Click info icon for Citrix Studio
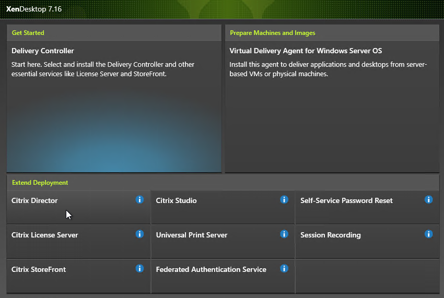This screenshot has width=444, height=298. tap(284, 199)
